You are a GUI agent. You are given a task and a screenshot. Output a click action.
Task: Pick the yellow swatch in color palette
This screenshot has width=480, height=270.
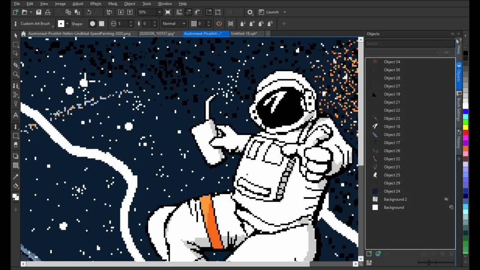pos(465,127)
